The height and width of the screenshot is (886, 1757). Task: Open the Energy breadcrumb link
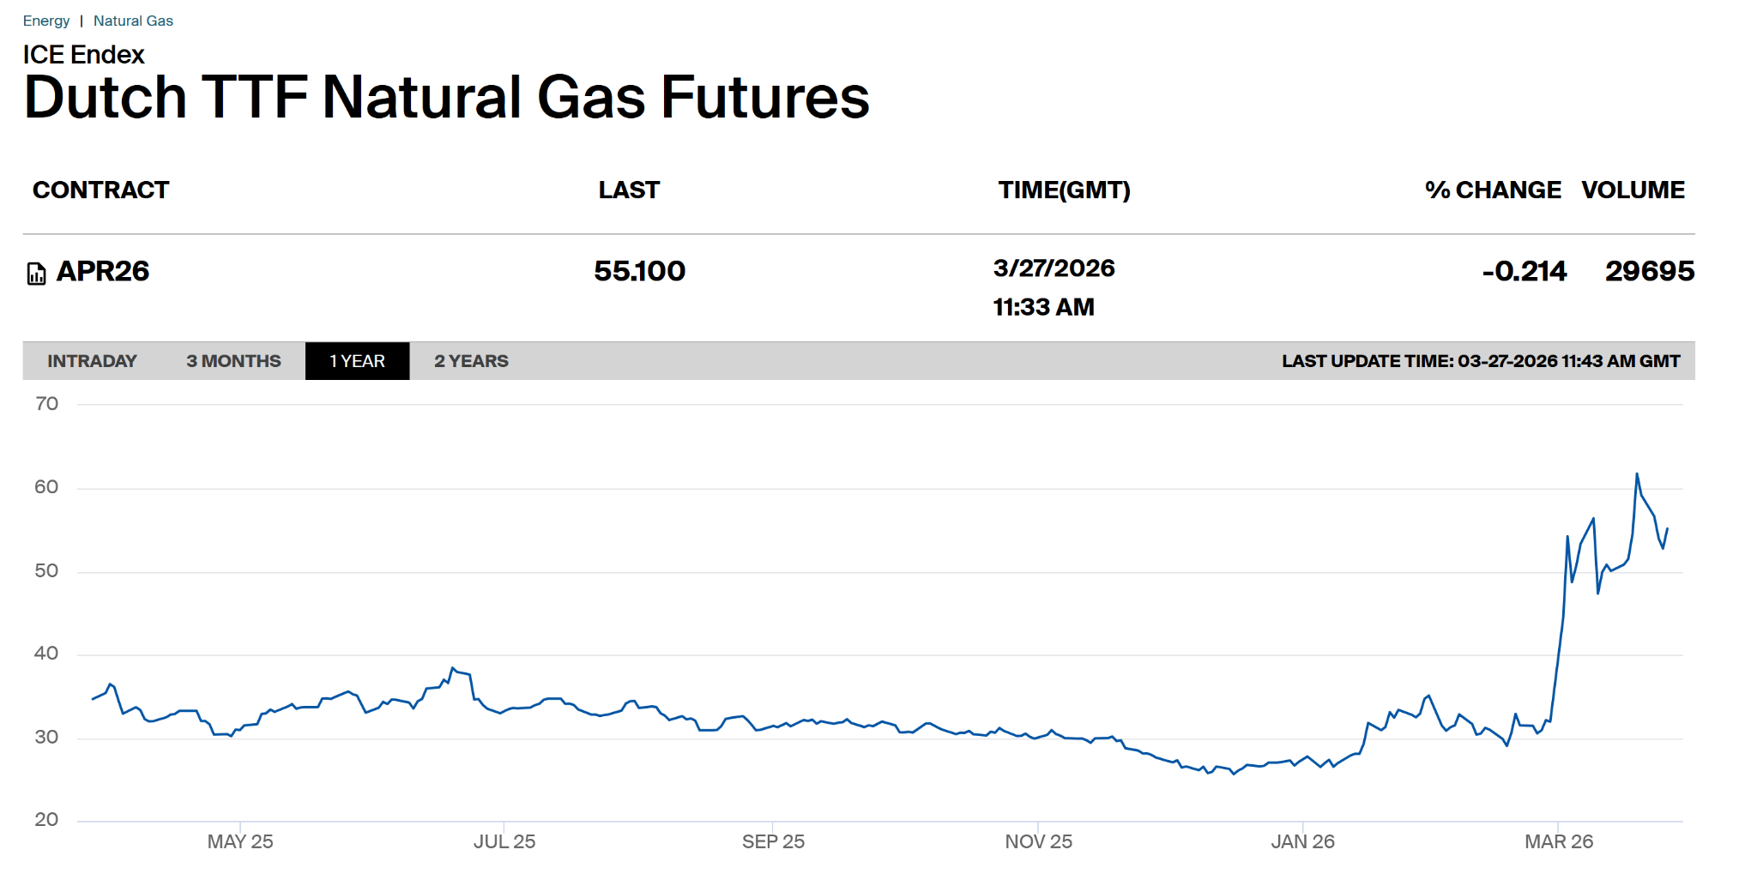tap(46, 21)
